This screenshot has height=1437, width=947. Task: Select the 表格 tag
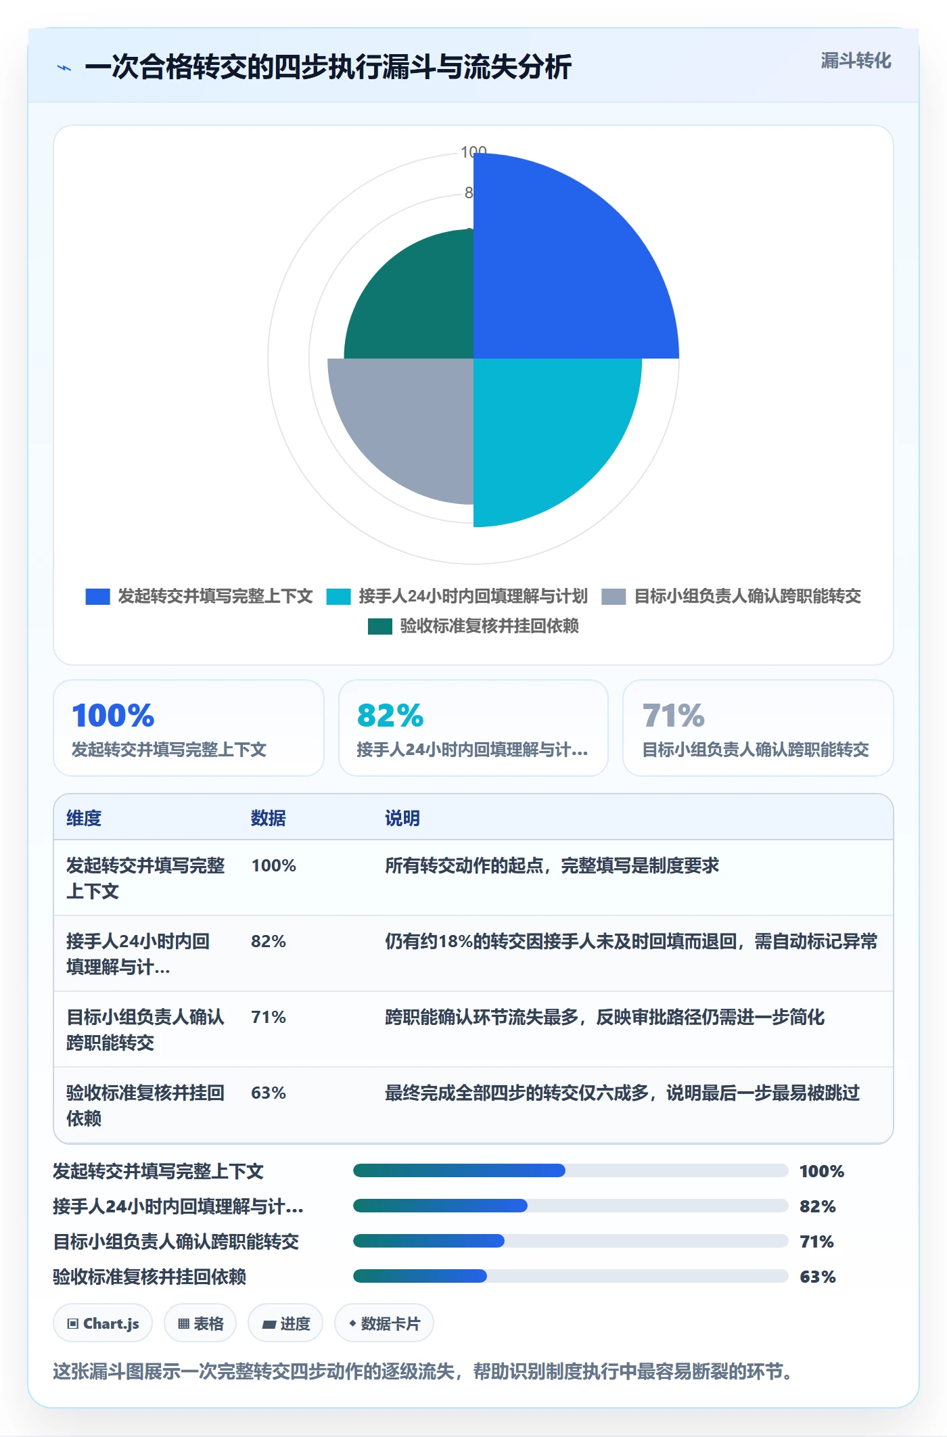(200, 1323)
